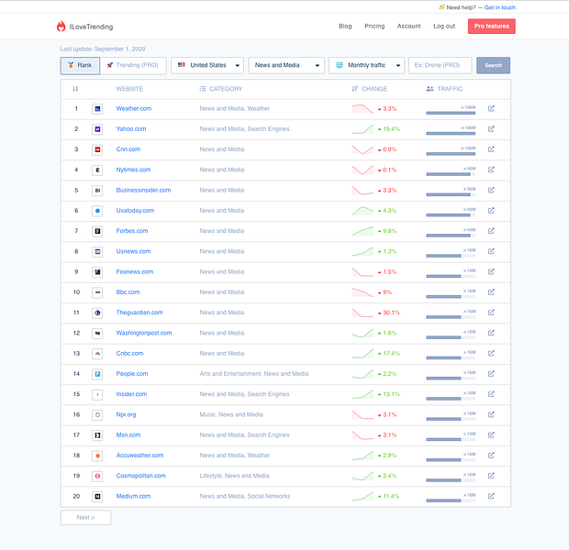Viewport: 569px width, 550px height.
Task: Click the Forbes.com favicon
Action: (x=97, y=231)
